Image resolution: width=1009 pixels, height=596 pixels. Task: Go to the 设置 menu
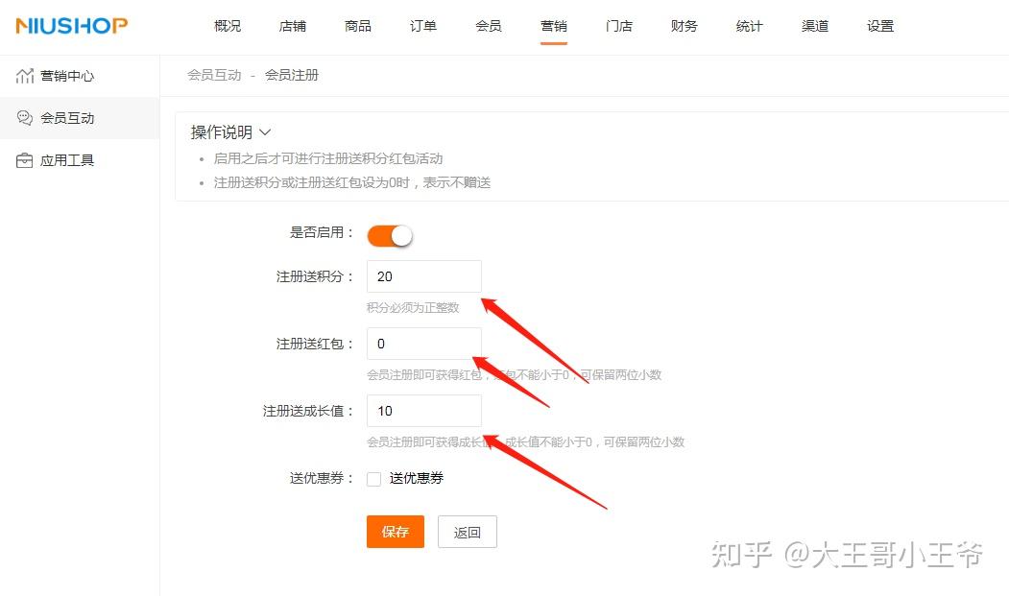[880, 26]
